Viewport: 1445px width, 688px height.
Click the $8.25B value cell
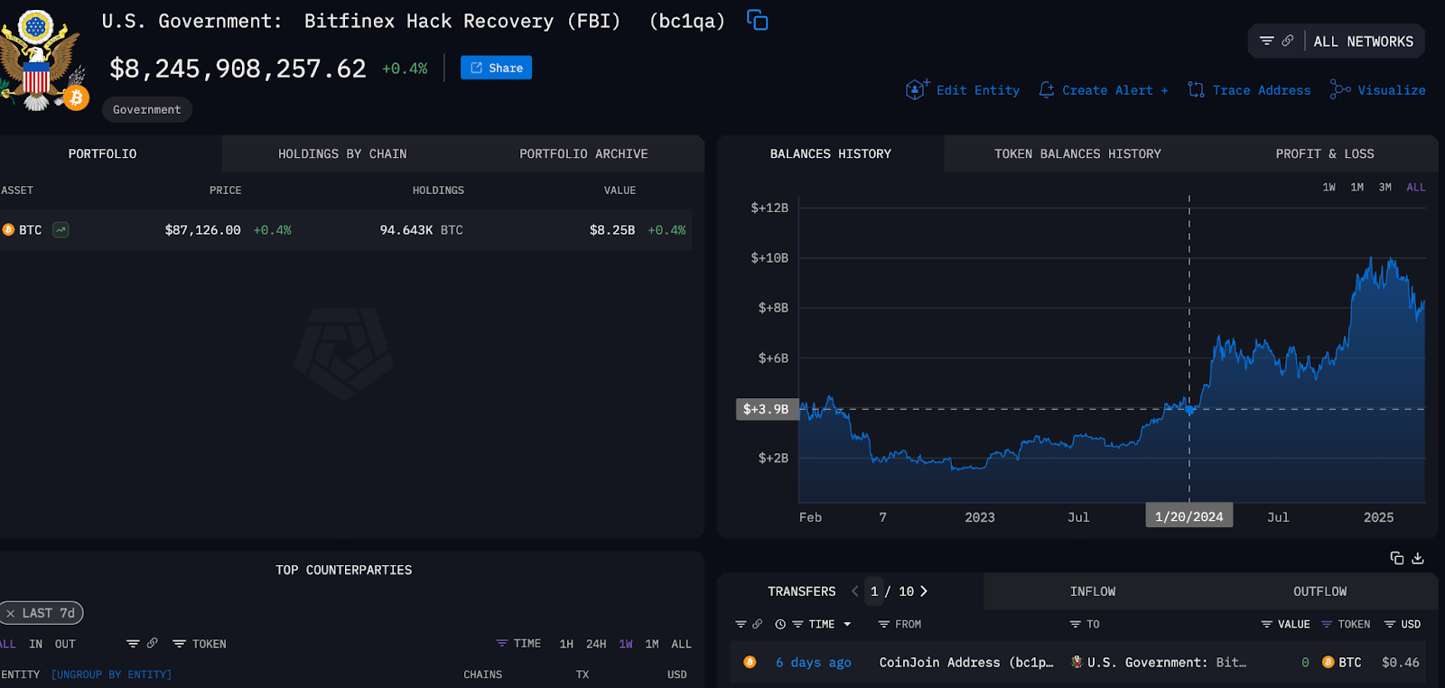point(612,230)
